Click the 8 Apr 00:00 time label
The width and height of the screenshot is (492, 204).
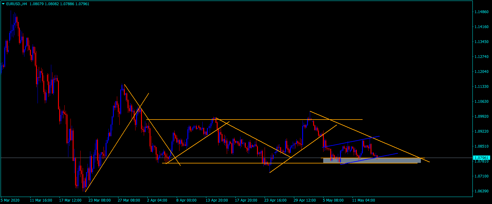click(186, 200)
